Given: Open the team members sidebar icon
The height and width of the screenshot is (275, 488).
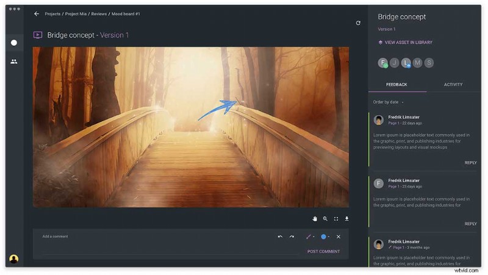Looking at the screenshot, I should pos(14,62).
